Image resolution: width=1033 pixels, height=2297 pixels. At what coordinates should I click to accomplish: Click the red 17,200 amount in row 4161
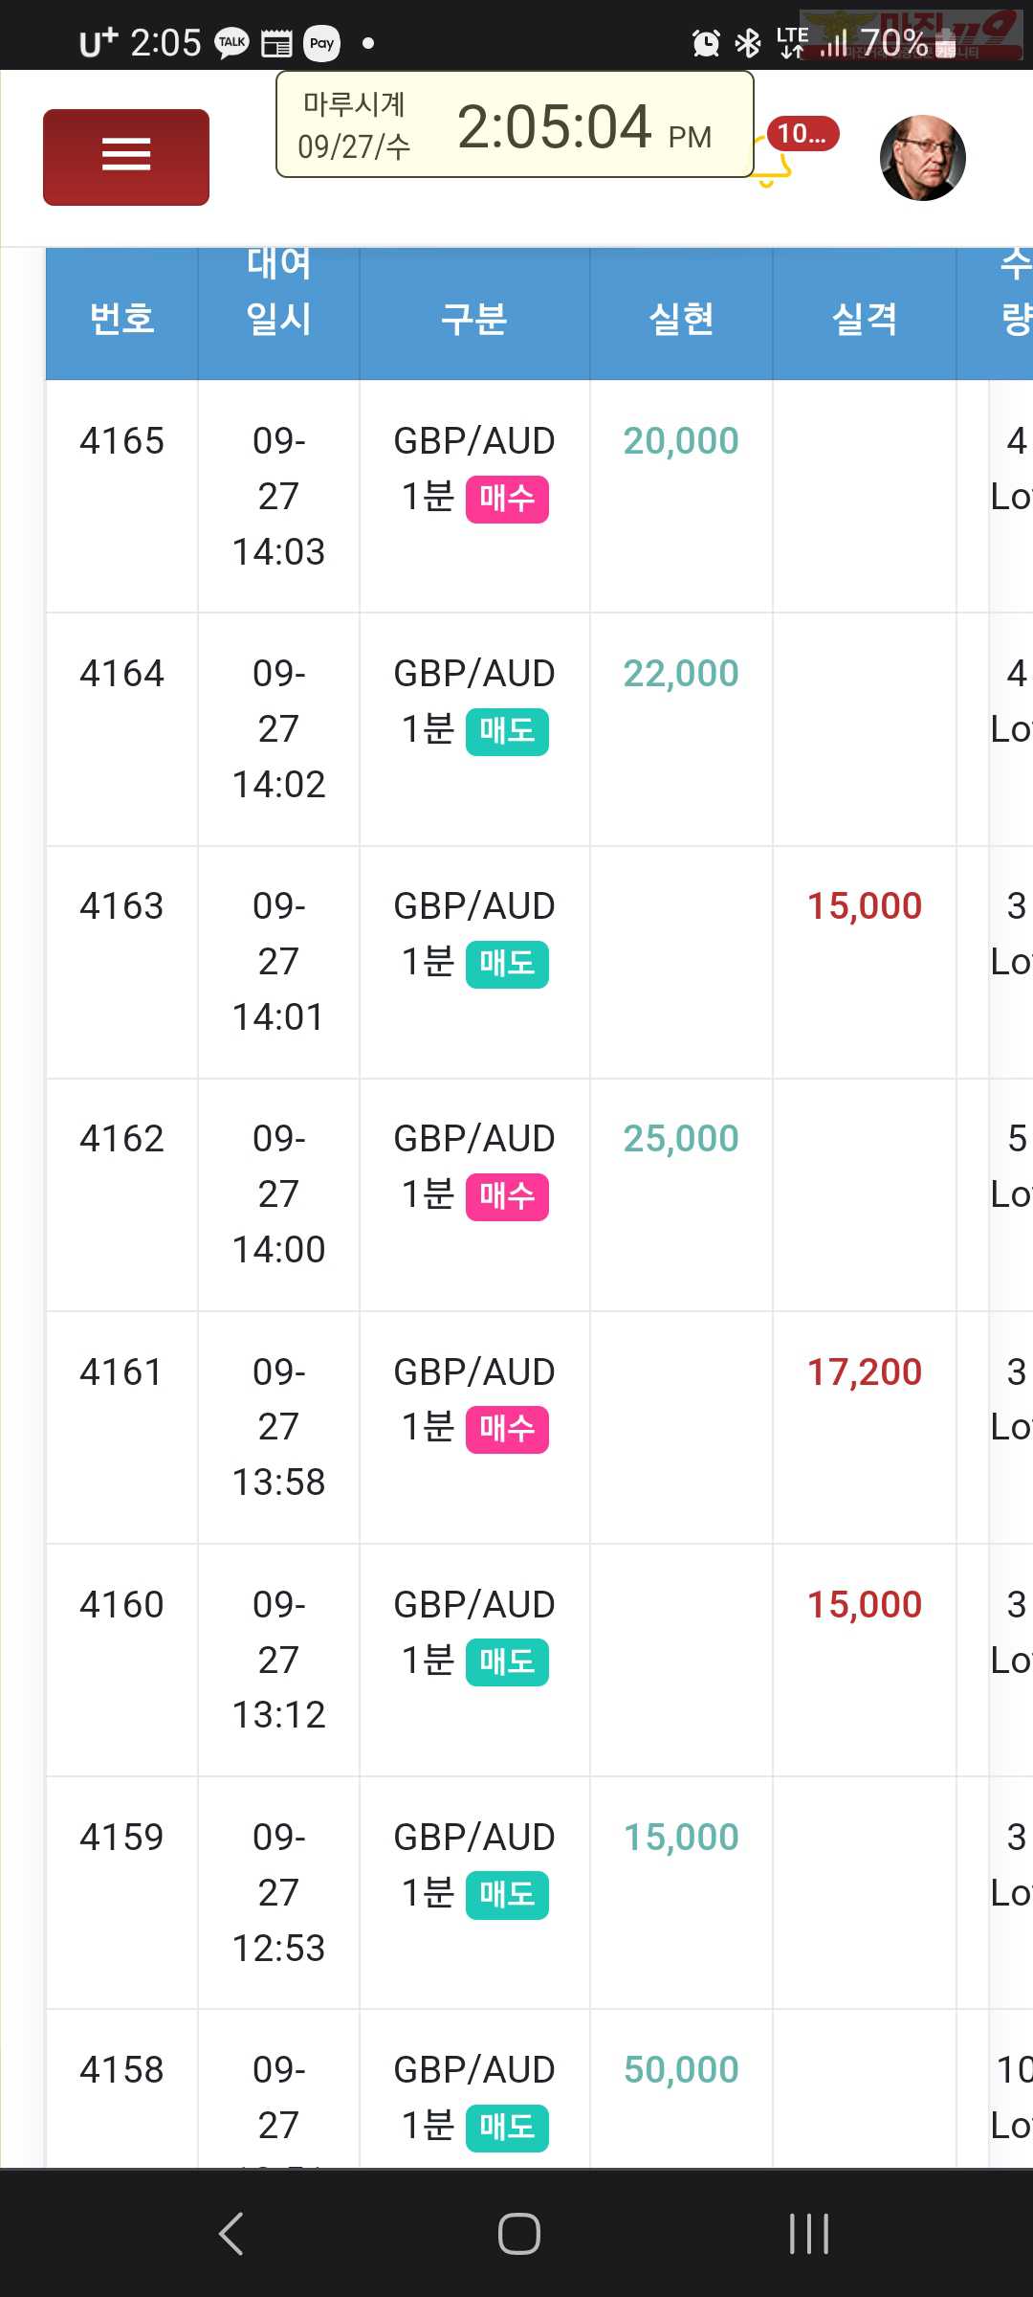pyautogui.click(x=865, y=1372)
